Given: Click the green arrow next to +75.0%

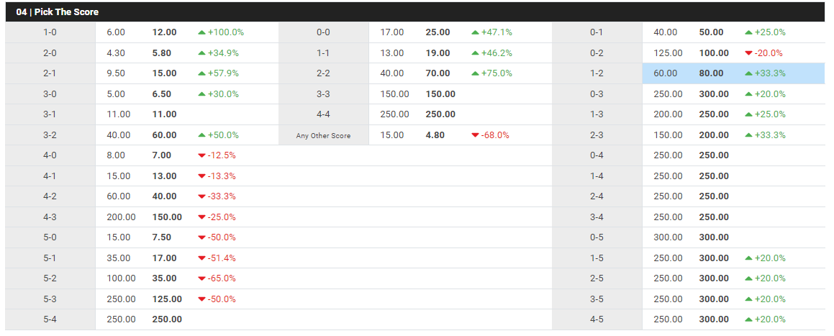Looking at the screenshot, I should pyautogui.click(x=475, y=73).
